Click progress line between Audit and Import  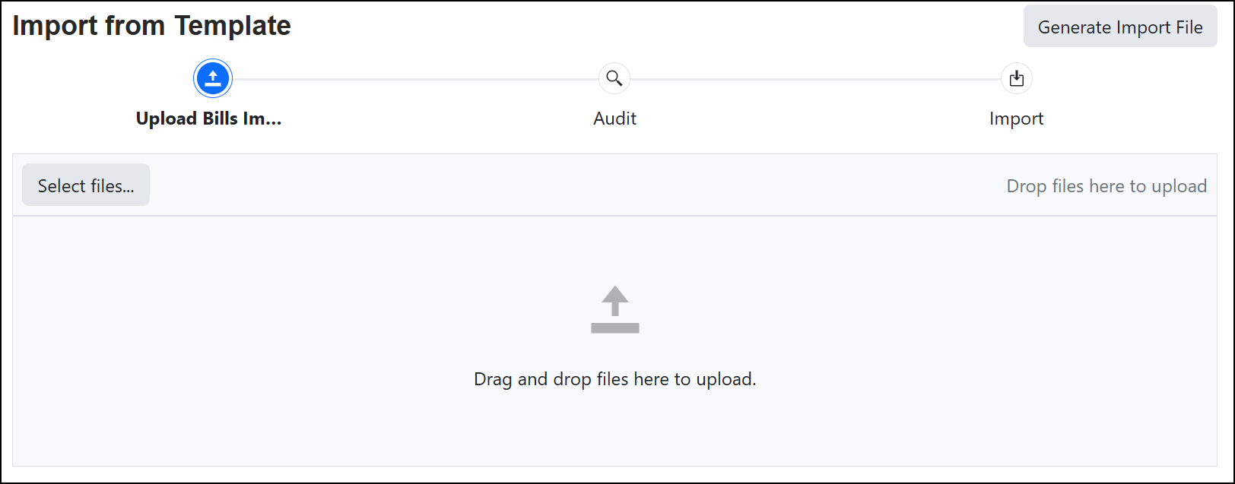815,79
